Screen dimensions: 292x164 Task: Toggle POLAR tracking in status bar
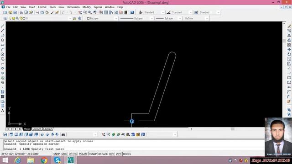(83, 154)
